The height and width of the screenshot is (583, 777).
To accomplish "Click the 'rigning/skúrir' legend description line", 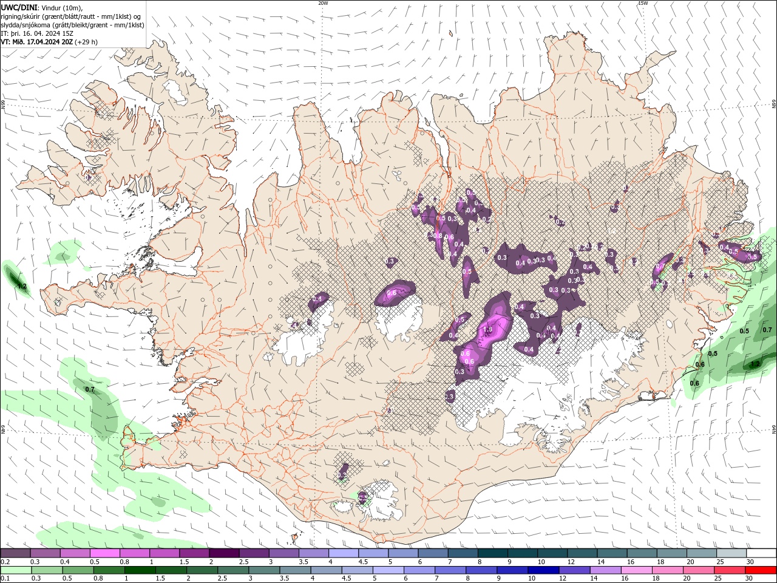I will tap(71, 16).
